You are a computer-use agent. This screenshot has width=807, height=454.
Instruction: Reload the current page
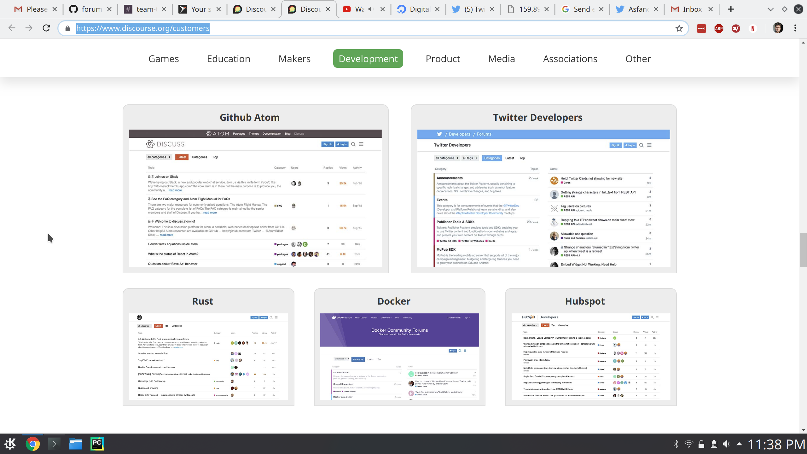(46, 28)
